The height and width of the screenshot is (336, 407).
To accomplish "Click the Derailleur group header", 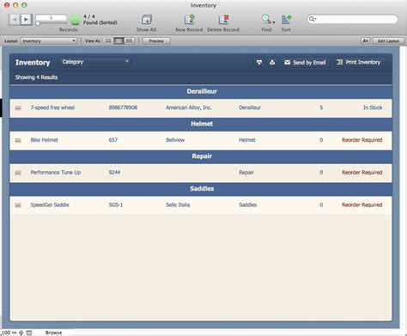I will (201, 91).
